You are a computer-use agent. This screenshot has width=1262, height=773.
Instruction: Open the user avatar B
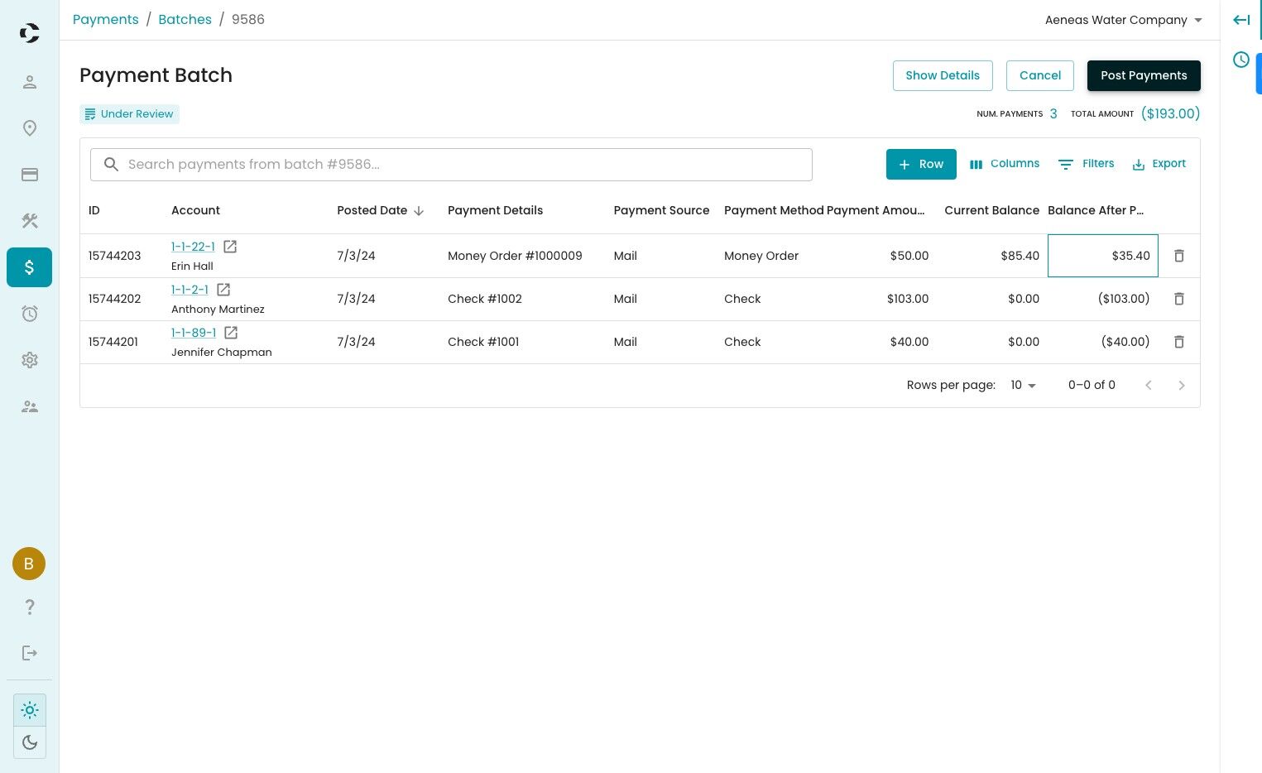coord(29,564)
